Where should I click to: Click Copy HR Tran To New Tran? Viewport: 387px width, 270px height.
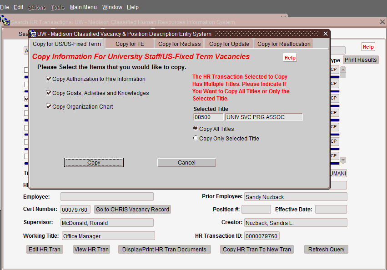257,249
